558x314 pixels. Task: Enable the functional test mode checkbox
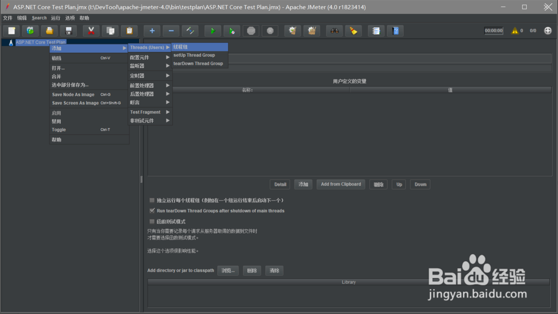(152, 221)
